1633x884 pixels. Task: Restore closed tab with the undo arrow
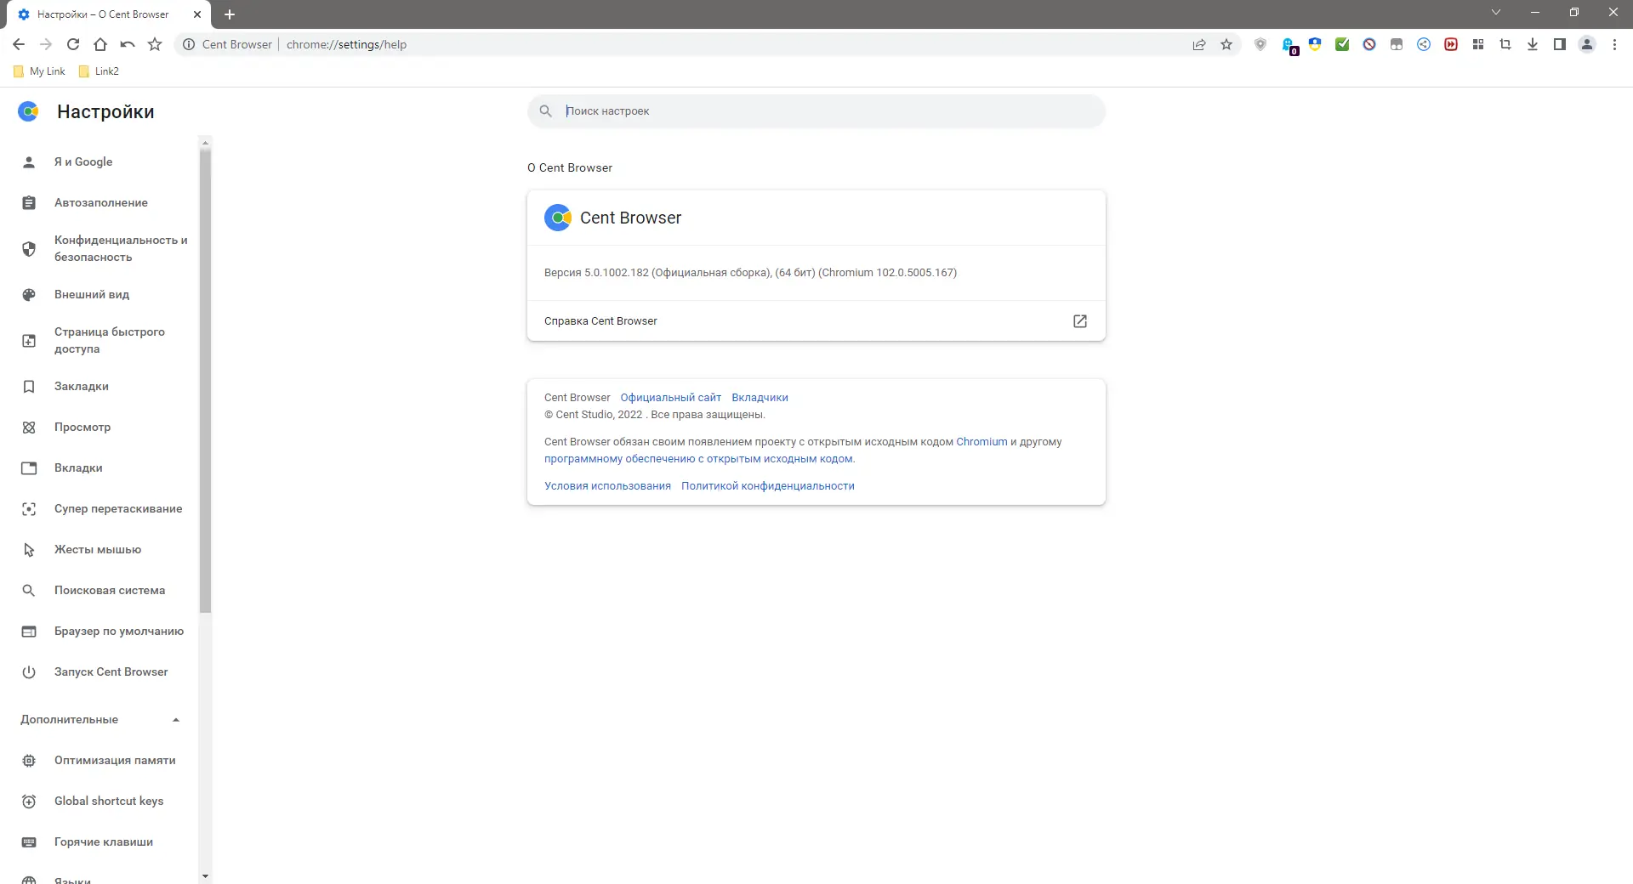click(x=128, y=44)
